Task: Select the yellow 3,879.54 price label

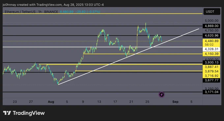Action: [211, 71]
